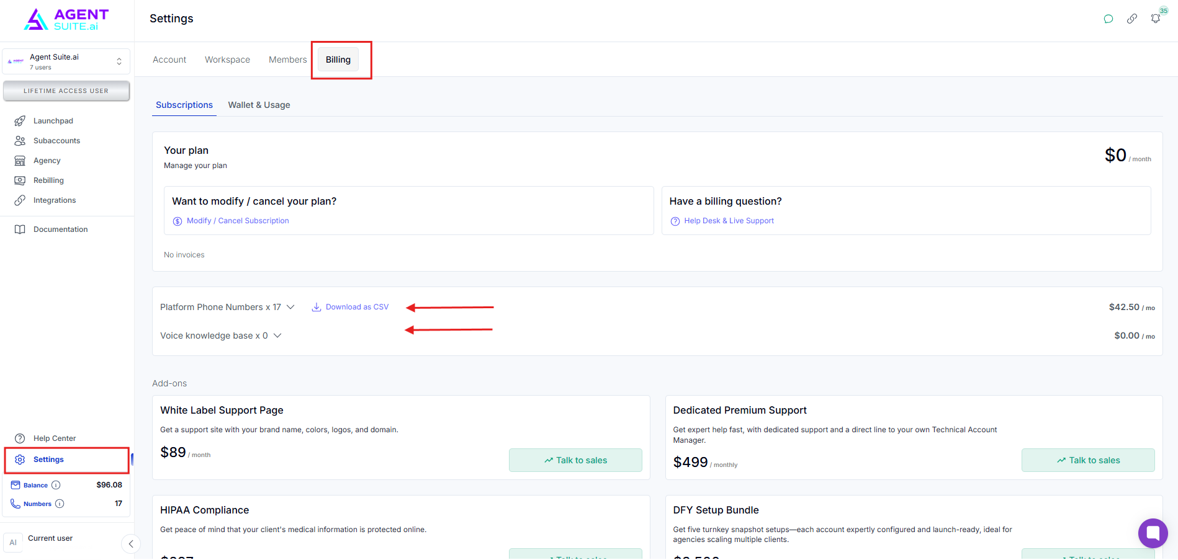
Task: Click the Integrations link icon in sidebar
Action: click(20, 200)
